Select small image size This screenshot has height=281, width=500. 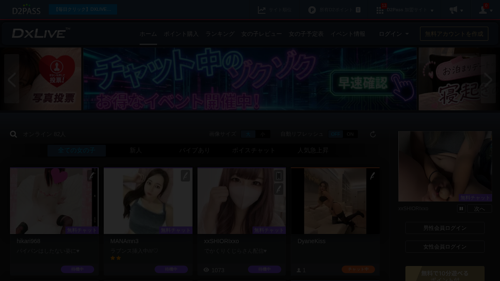(263, 134)
